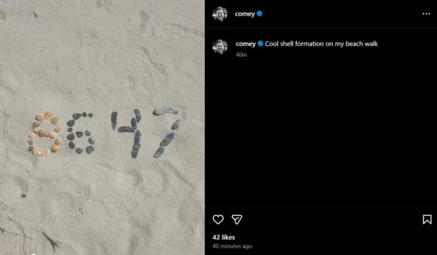Open the comey username in the header
This screenshot has width=437, height=255.
[x=245, y=14]
